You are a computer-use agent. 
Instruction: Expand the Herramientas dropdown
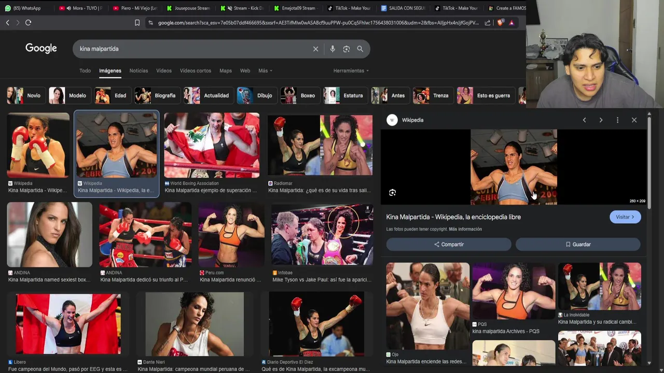tap(351, 71)
